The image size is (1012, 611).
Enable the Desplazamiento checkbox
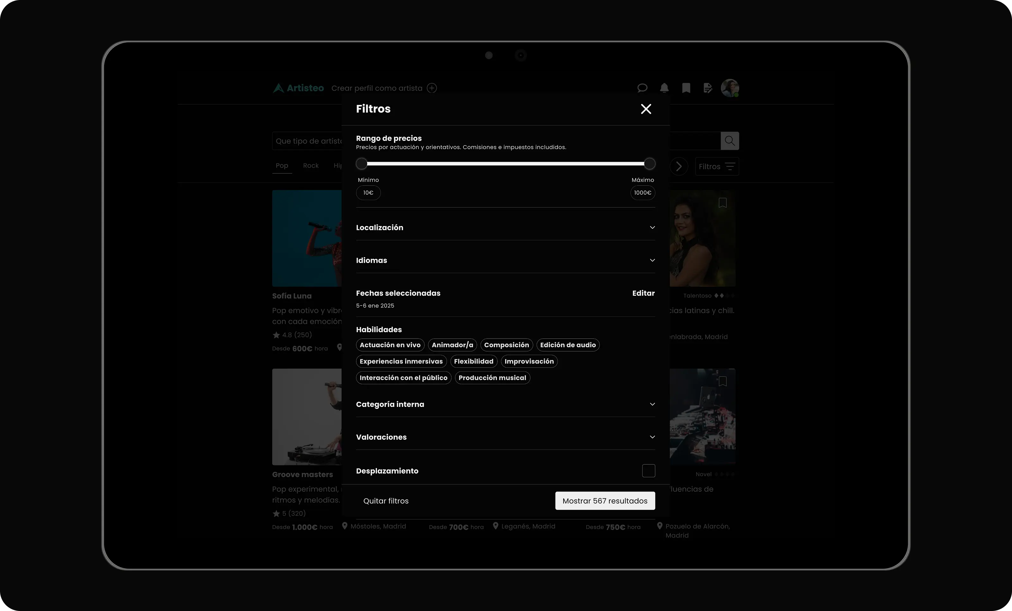[x=649, y=471]
